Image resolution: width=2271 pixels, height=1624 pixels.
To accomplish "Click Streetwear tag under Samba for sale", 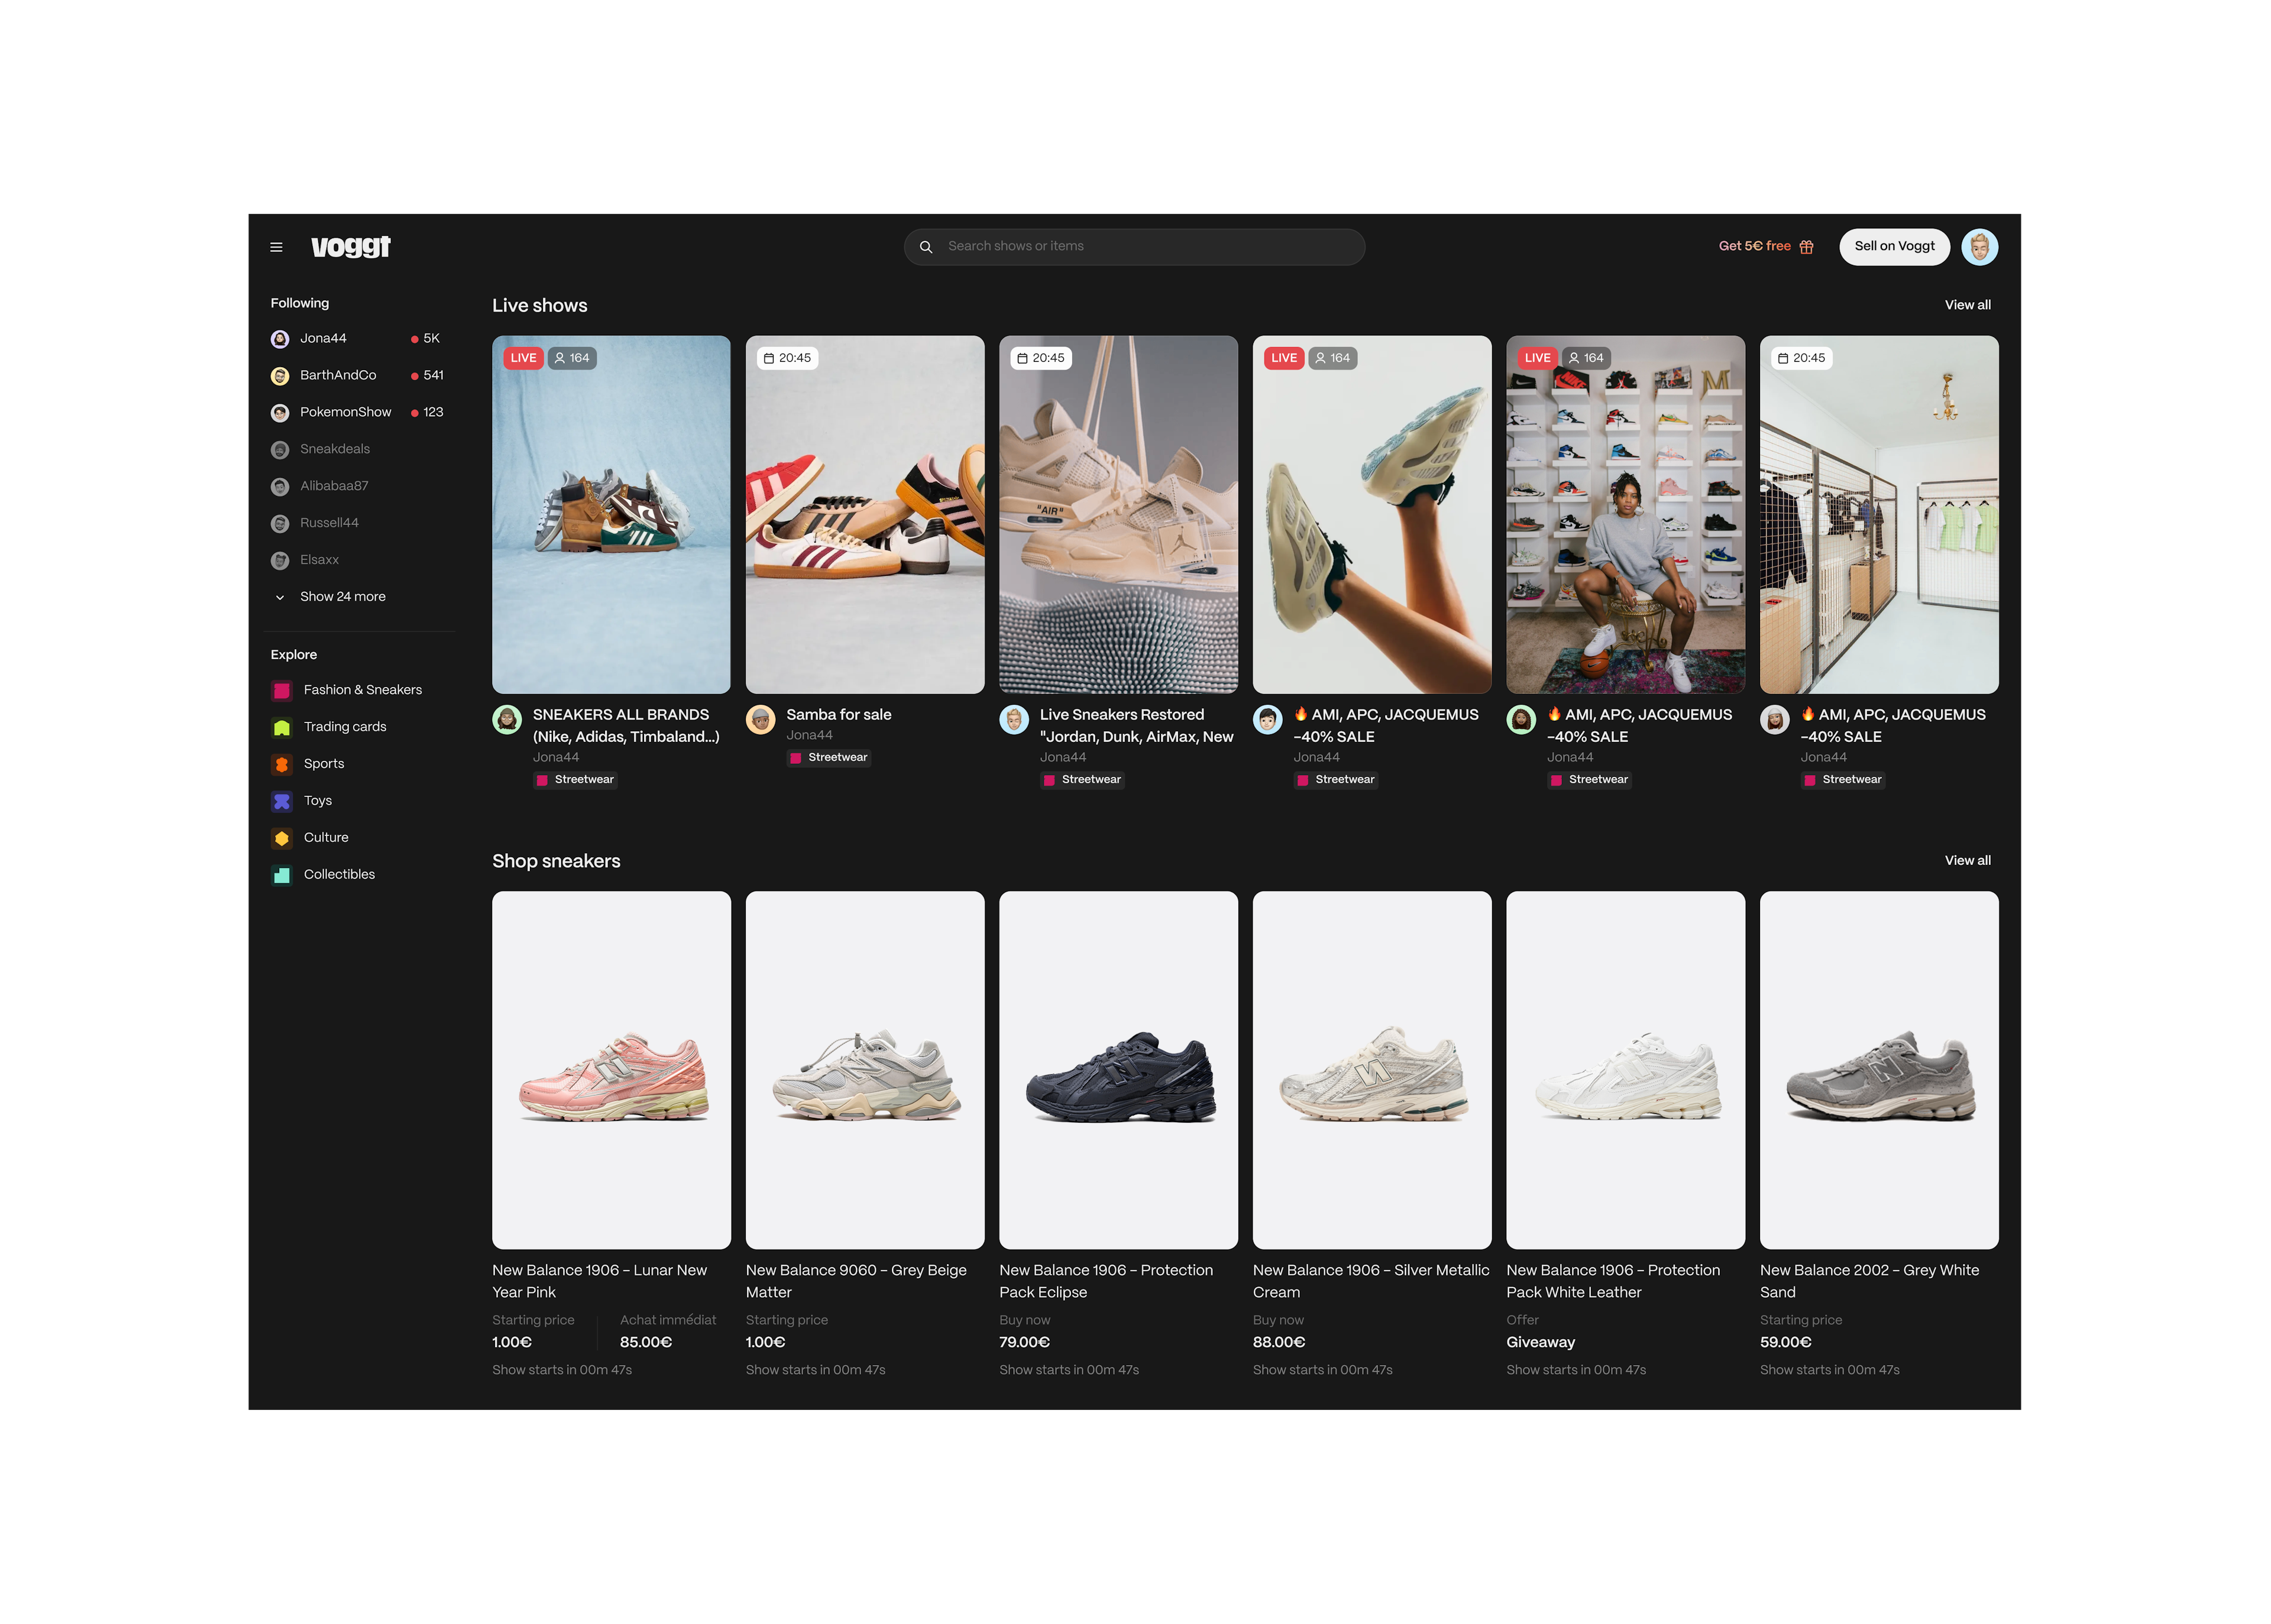I will [x=829, y=758].
